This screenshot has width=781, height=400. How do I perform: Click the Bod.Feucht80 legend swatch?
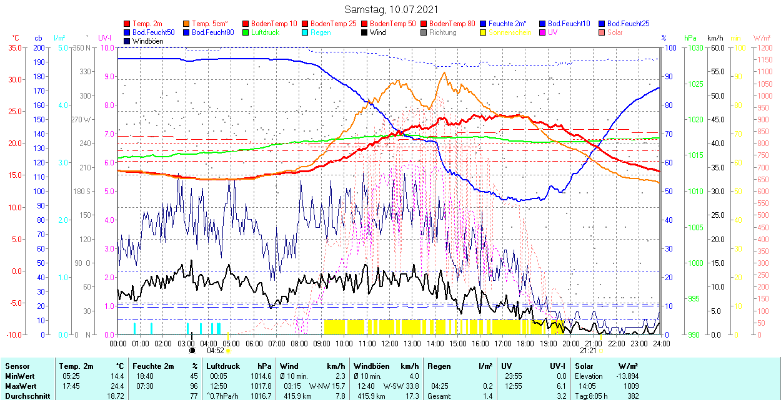tap(186, 32)
